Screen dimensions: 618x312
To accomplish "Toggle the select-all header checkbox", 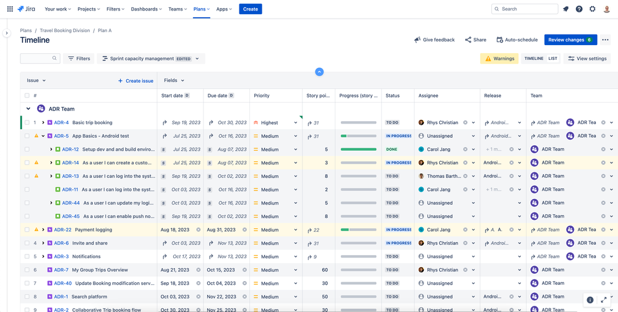I will [27, 96].
